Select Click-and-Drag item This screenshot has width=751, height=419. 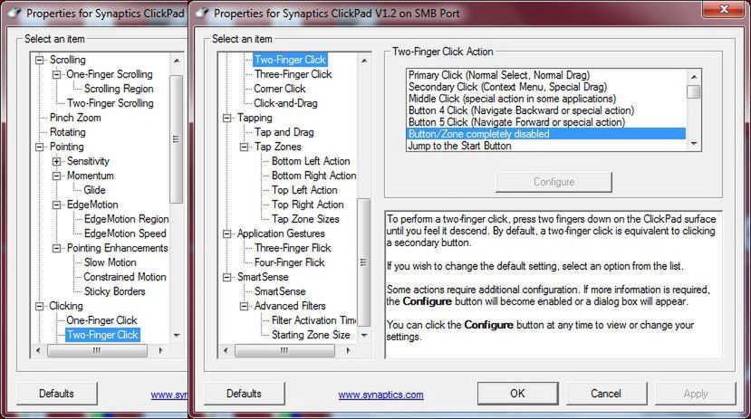click(285, 103)
